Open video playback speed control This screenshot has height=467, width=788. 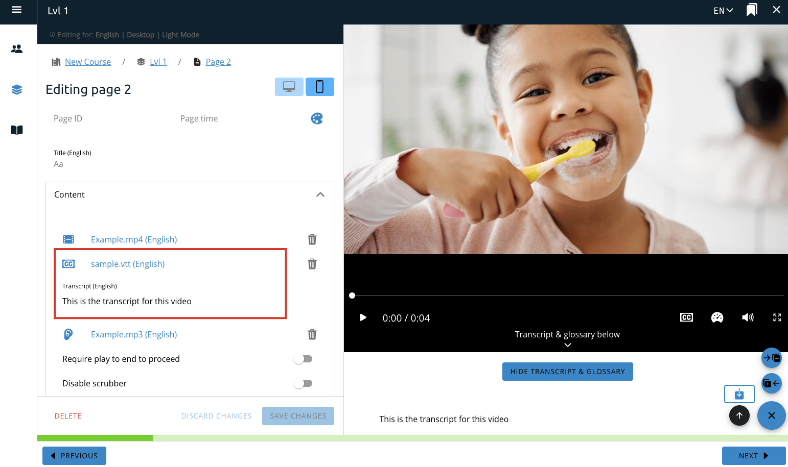(717, 317)
